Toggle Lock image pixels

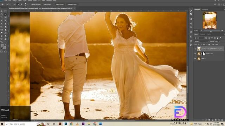coord(201,44)
